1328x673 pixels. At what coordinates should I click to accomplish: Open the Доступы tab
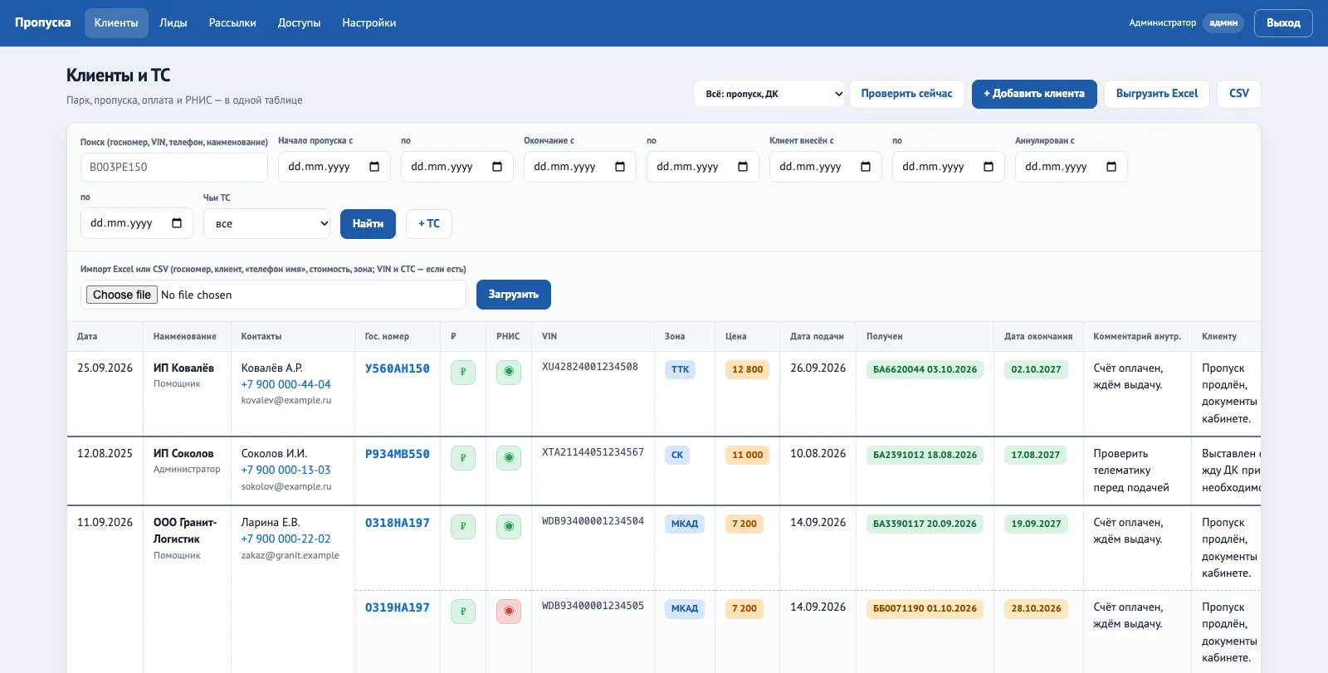[299, 23]
